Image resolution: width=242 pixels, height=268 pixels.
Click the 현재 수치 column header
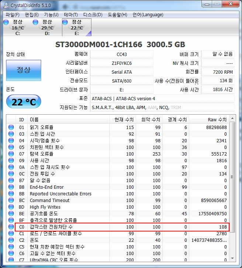click(122, 120)
